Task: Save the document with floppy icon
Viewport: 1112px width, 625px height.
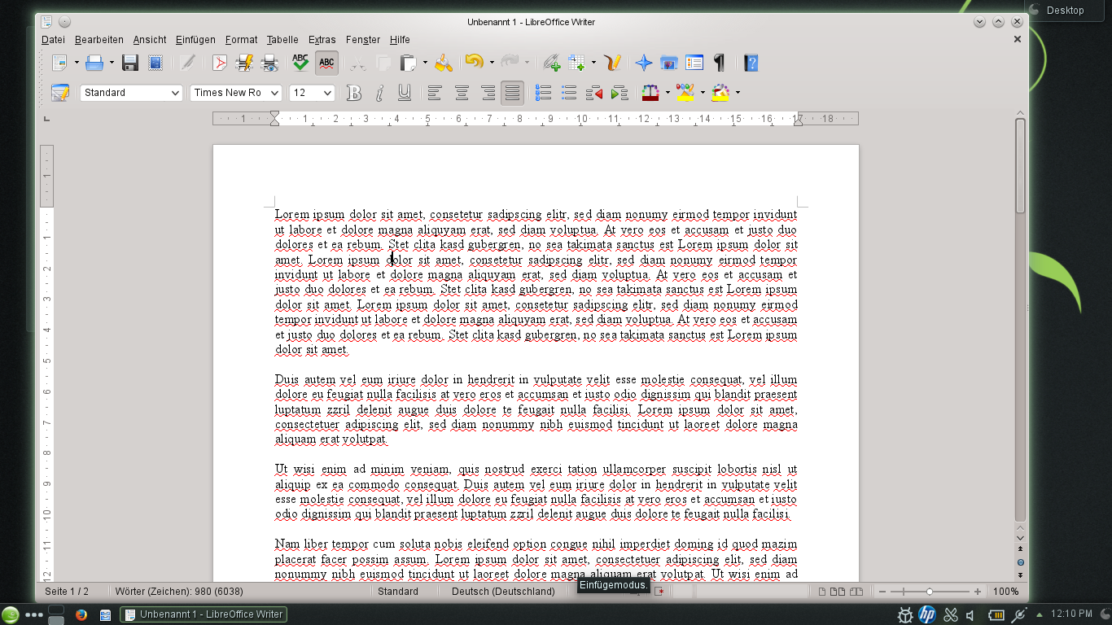Action: pos(130,63)
